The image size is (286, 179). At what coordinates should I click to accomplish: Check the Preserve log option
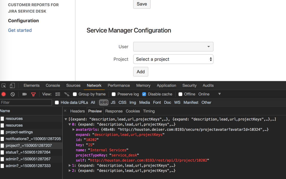(114, 94)
